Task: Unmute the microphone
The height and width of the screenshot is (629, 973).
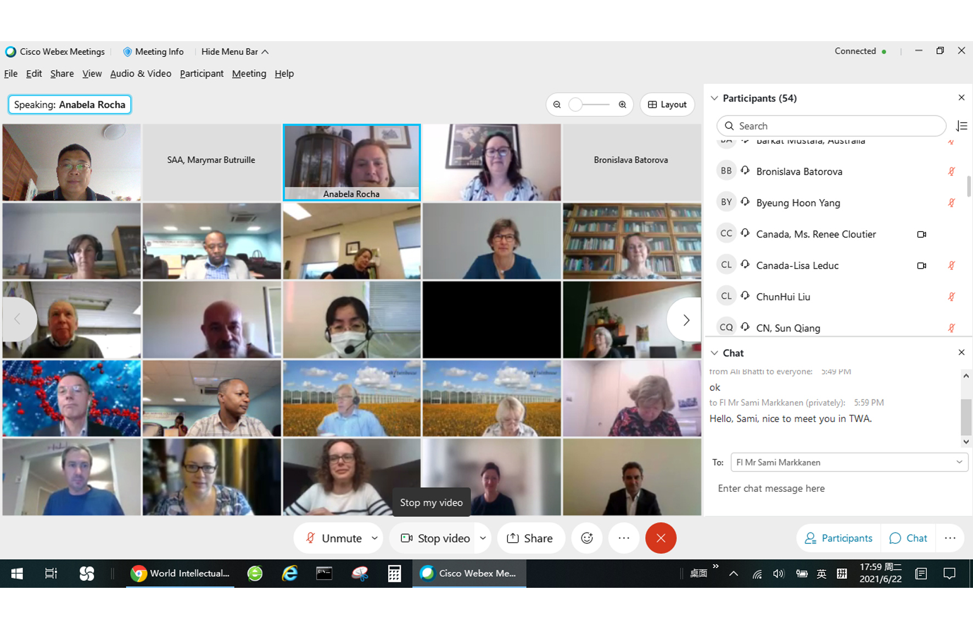Action: coord(333,538)
